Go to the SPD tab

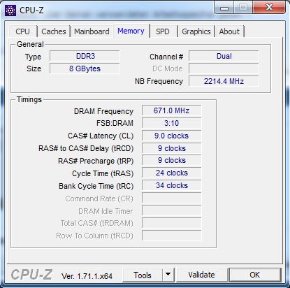(163, 31)
